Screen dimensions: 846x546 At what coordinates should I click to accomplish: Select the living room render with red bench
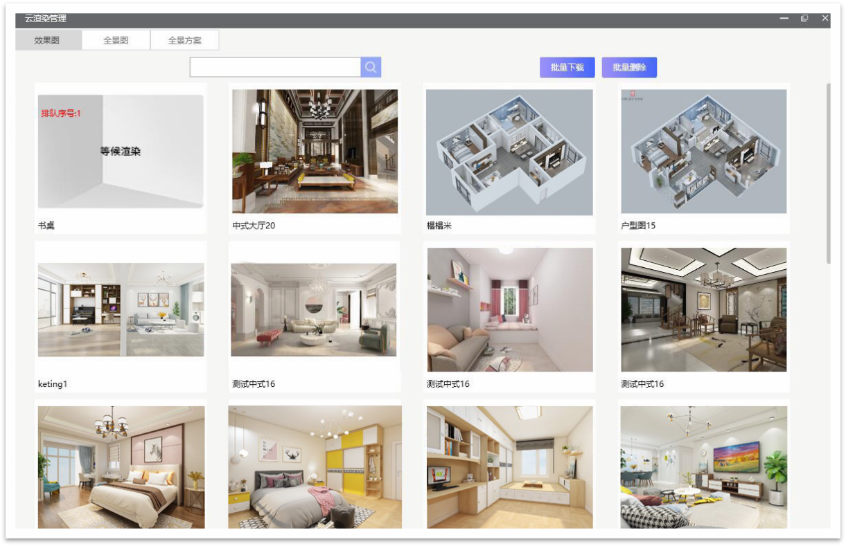pos(314,310)
